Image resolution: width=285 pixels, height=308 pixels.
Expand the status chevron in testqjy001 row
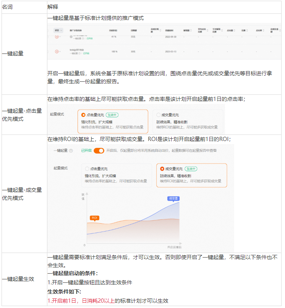click(x=60, y=51)
